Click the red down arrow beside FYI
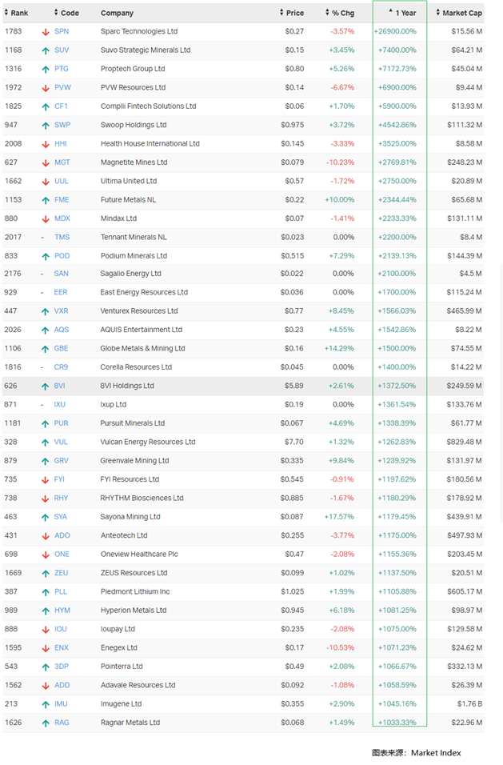Image resolution: width=503 pixels, height=765 pixels. click(45, 481)
